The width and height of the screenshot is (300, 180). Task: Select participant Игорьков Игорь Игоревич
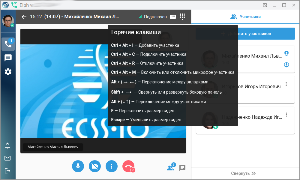[245, 90]
